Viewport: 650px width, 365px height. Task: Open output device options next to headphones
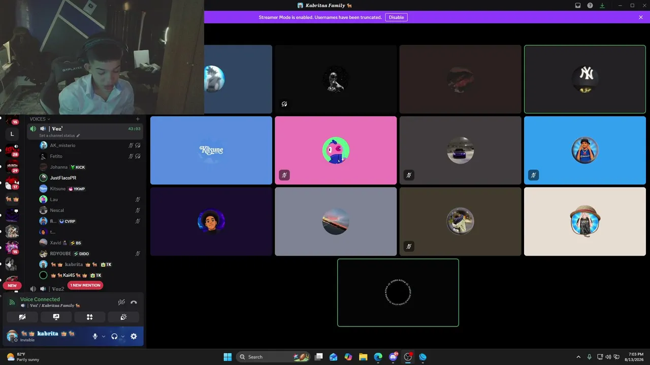click(x=123, y=336)
